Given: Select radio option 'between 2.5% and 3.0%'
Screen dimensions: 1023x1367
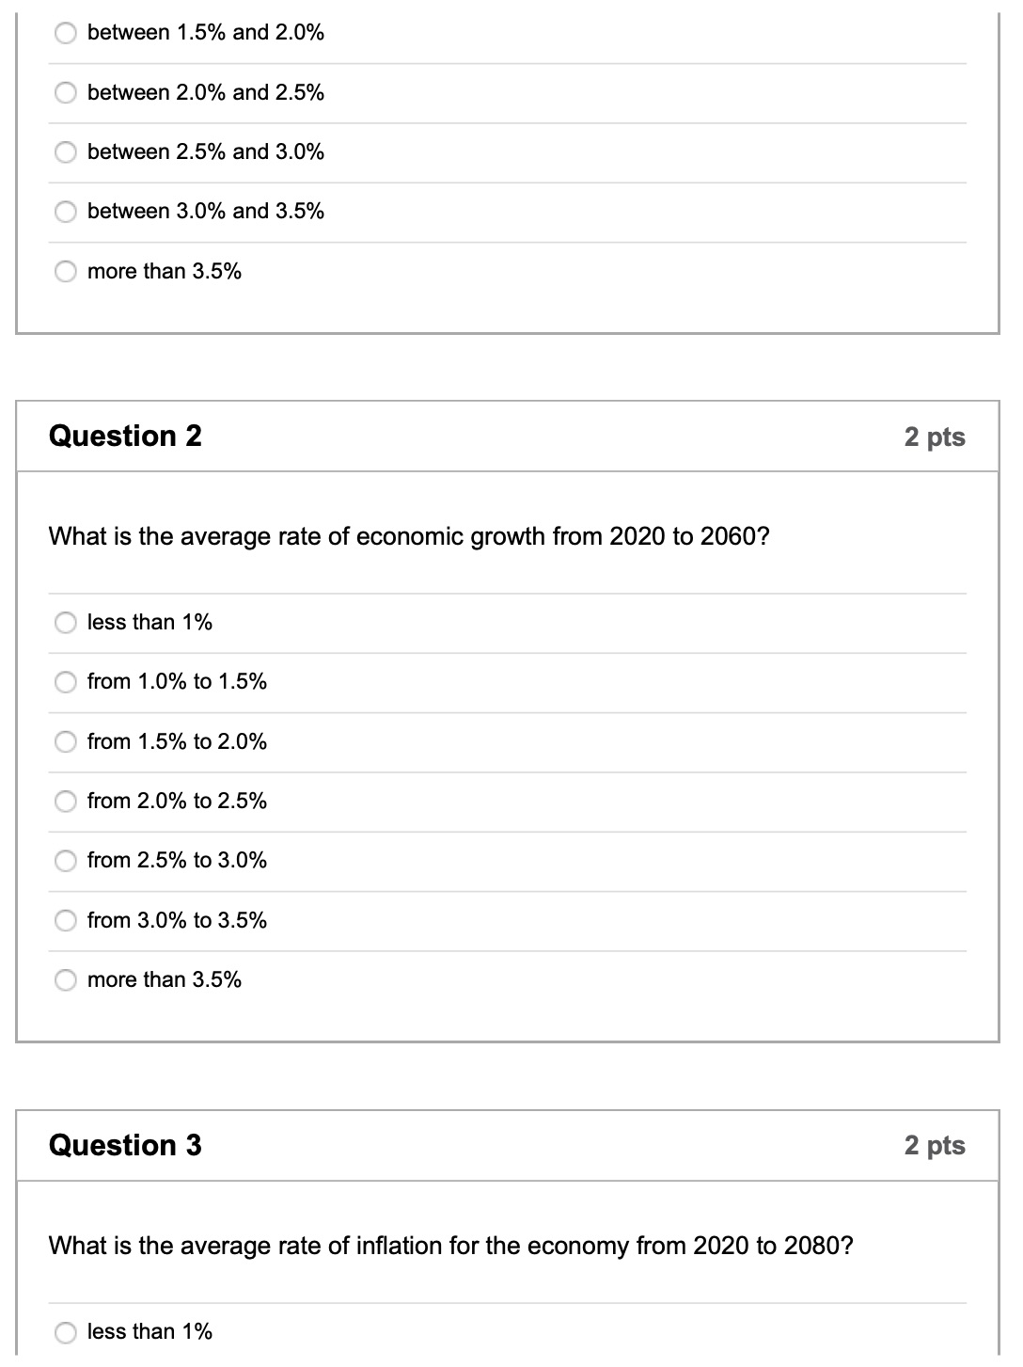Looking at the screenshot, I should point(66,151).
